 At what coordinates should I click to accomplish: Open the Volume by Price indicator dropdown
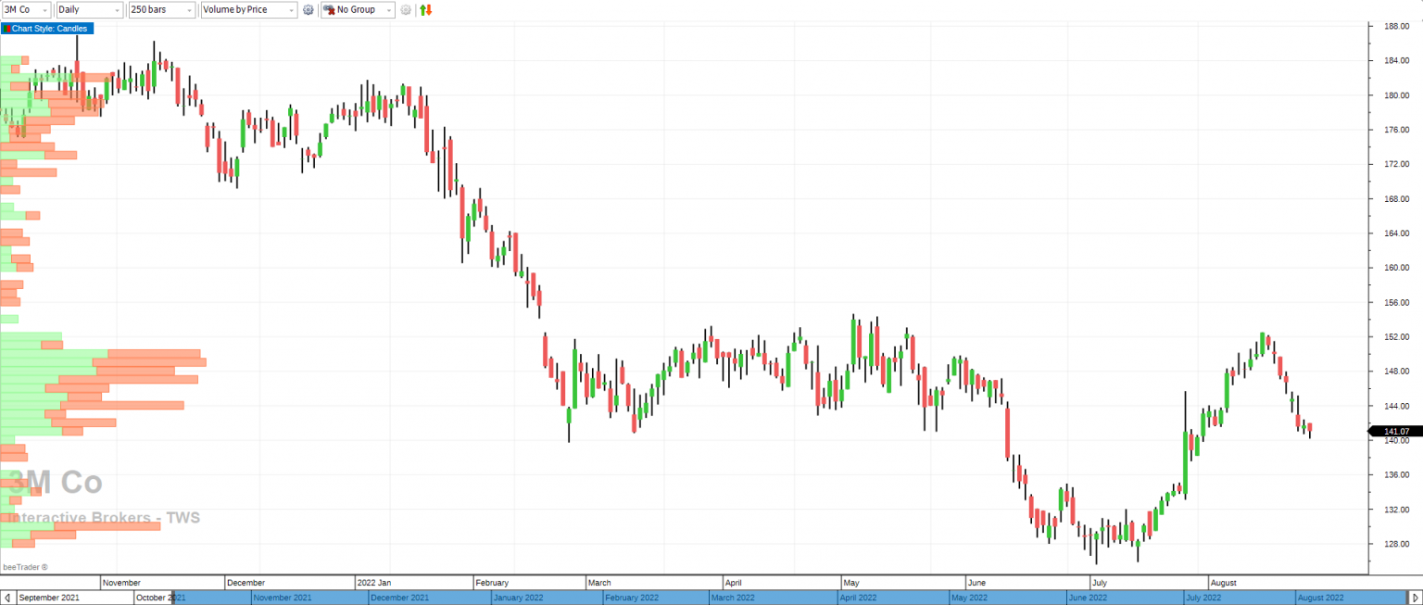248,9
